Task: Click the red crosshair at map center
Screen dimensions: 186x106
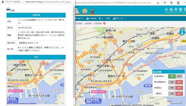Action: click(112, 67)
